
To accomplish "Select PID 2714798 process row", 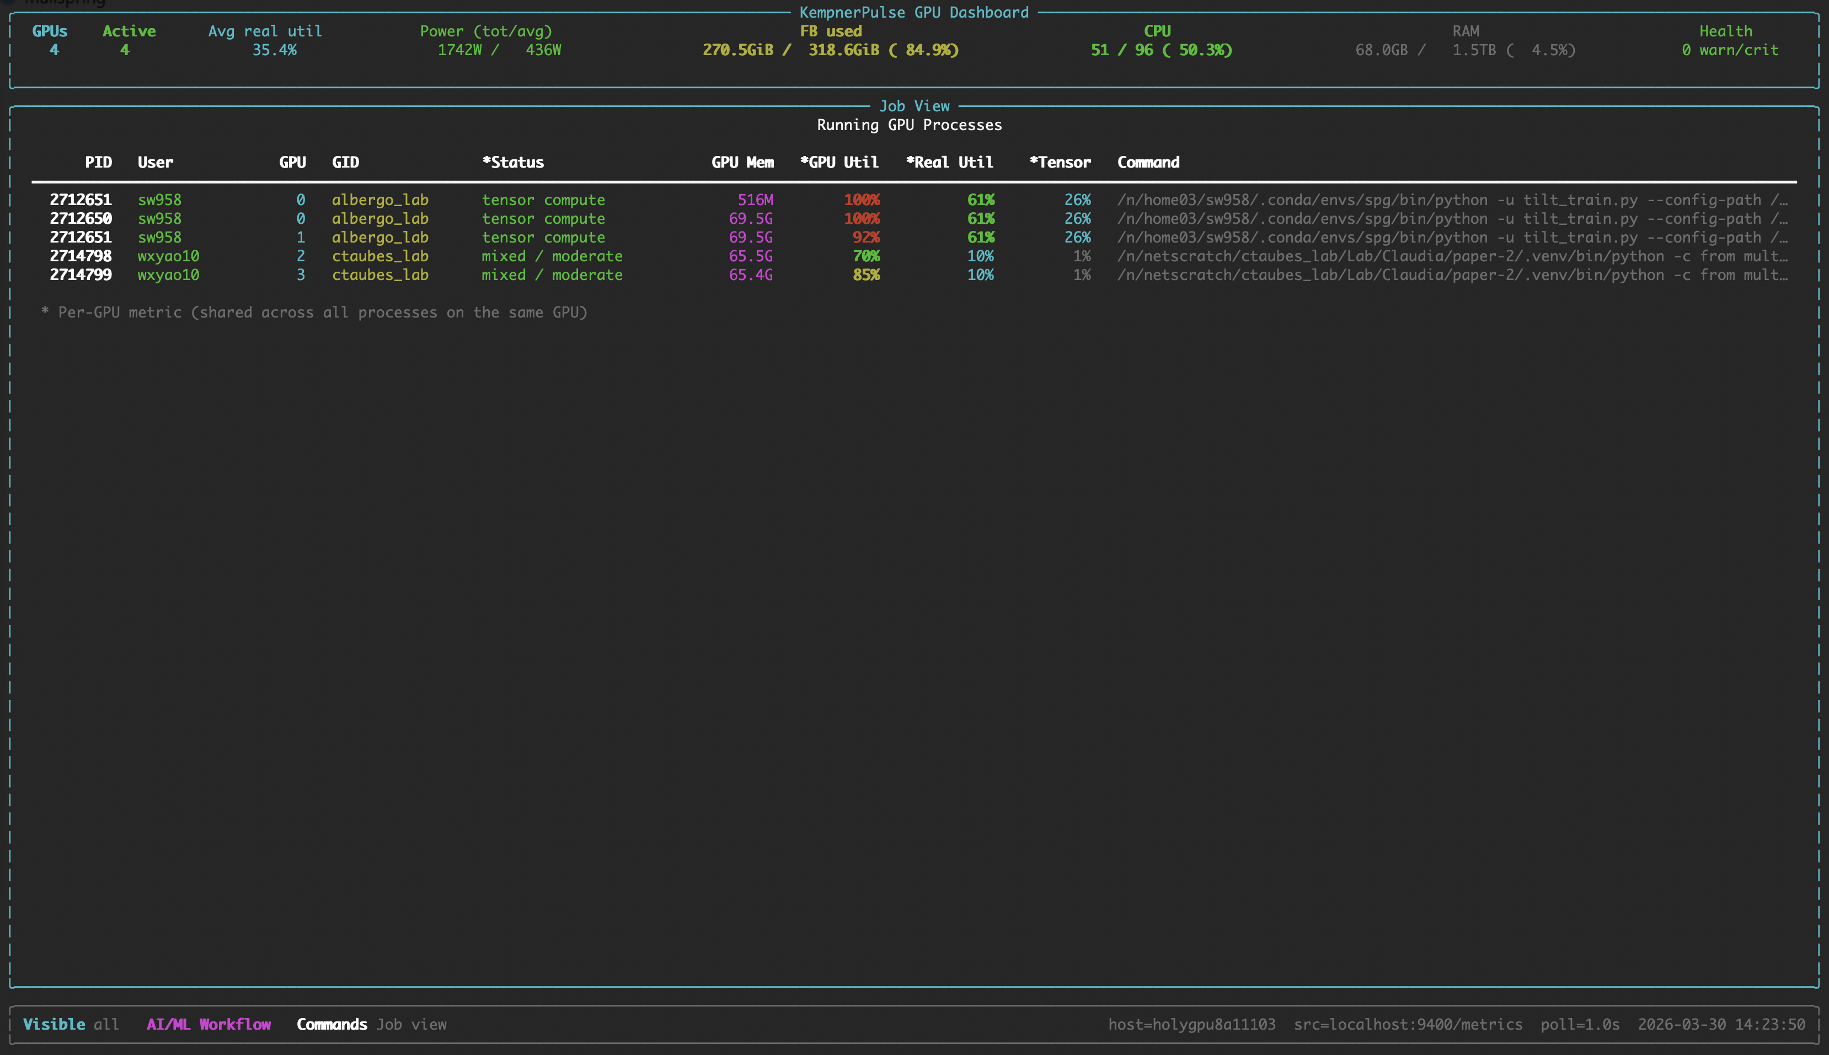I will click(x=81, y=256).
